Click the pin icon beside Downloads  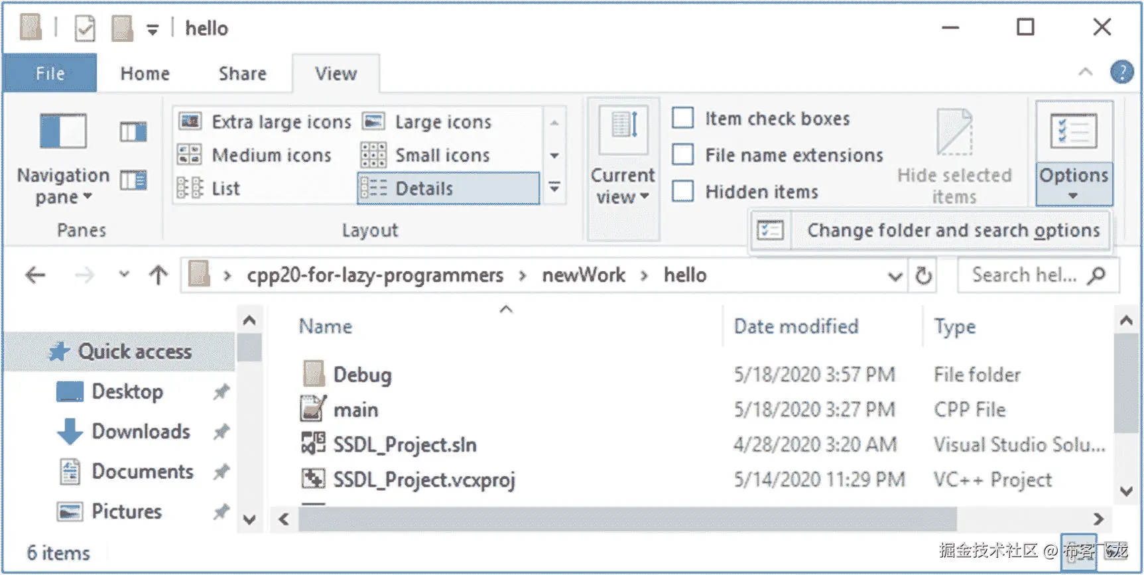pyautogui.click(x=221, y=432)
